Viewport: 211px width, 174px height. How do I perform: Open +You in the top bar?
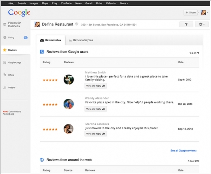click(x=11, y=4)
